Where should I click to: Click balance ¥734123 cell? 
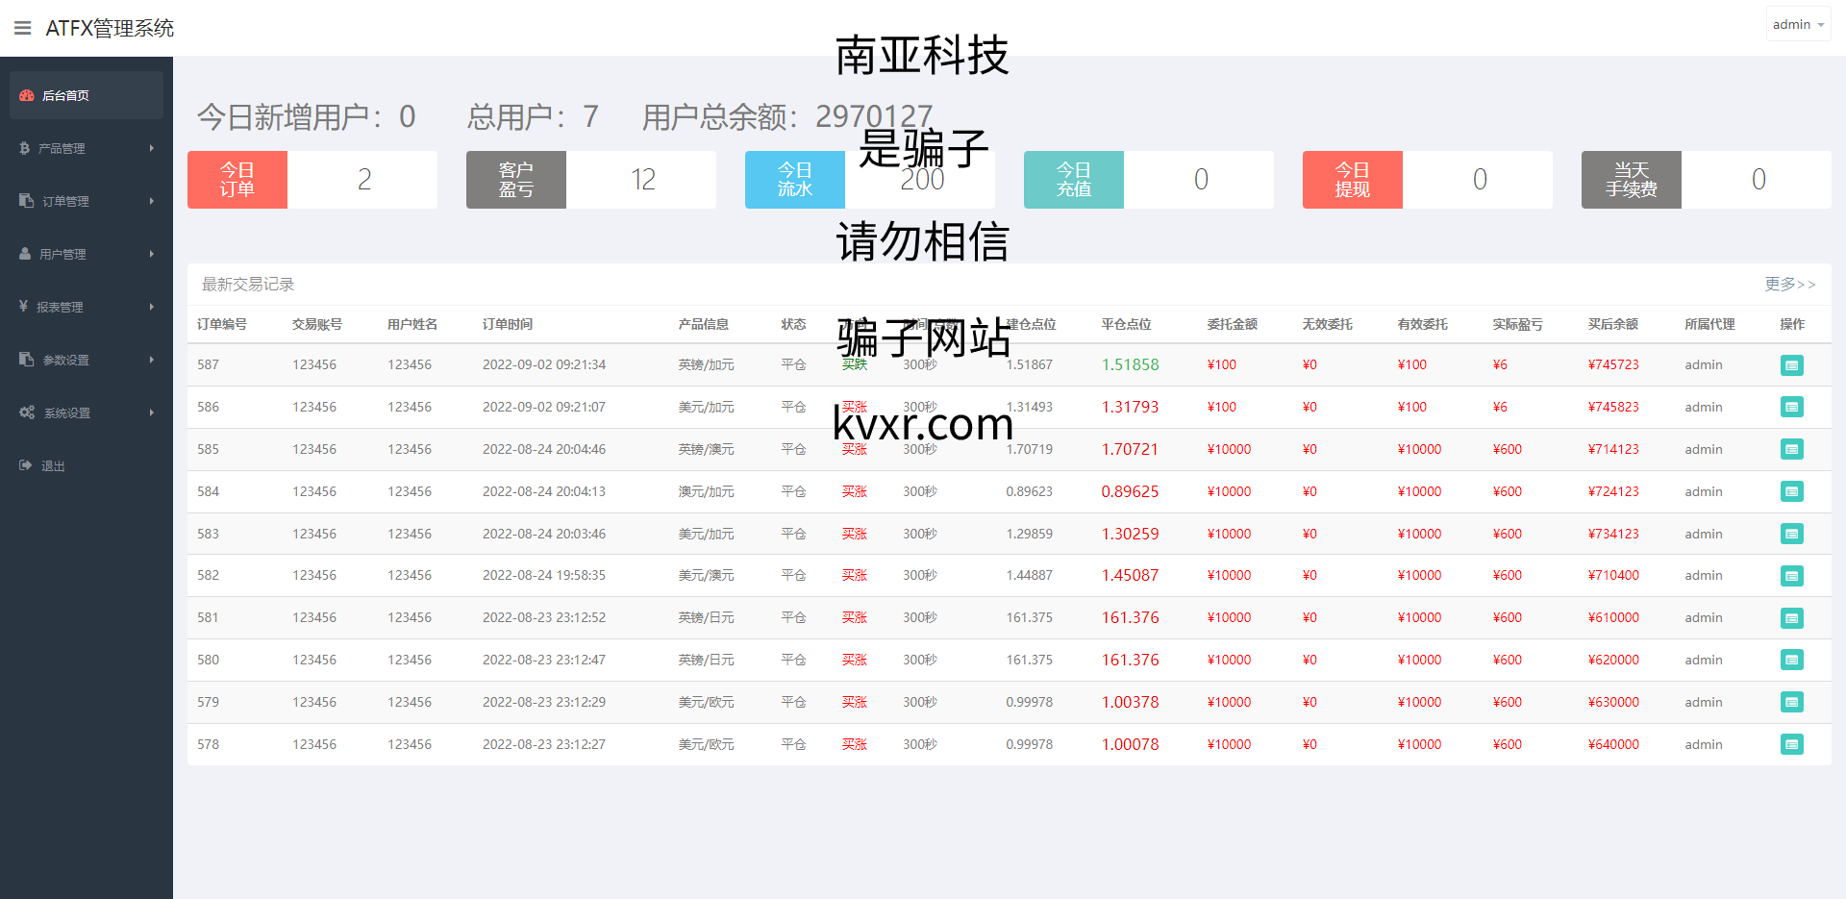click(x=1613, y=534)
